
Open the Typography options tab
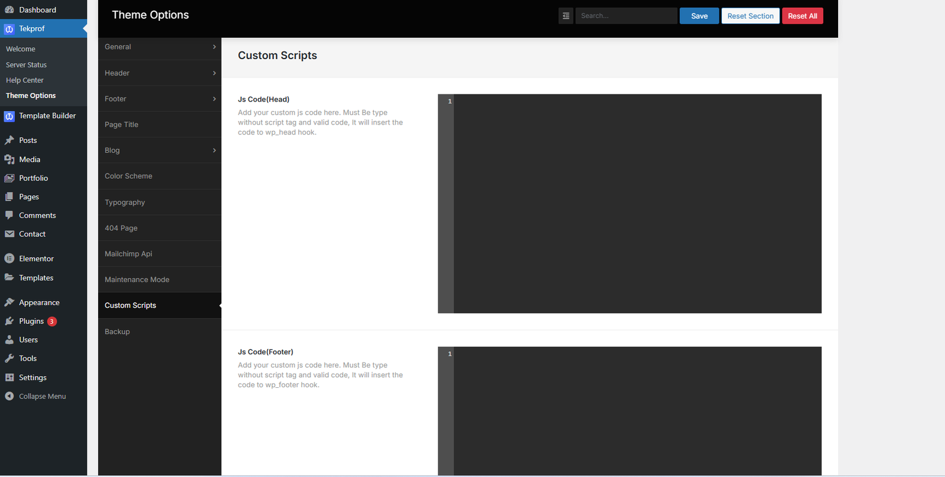[x=125, y=202]
